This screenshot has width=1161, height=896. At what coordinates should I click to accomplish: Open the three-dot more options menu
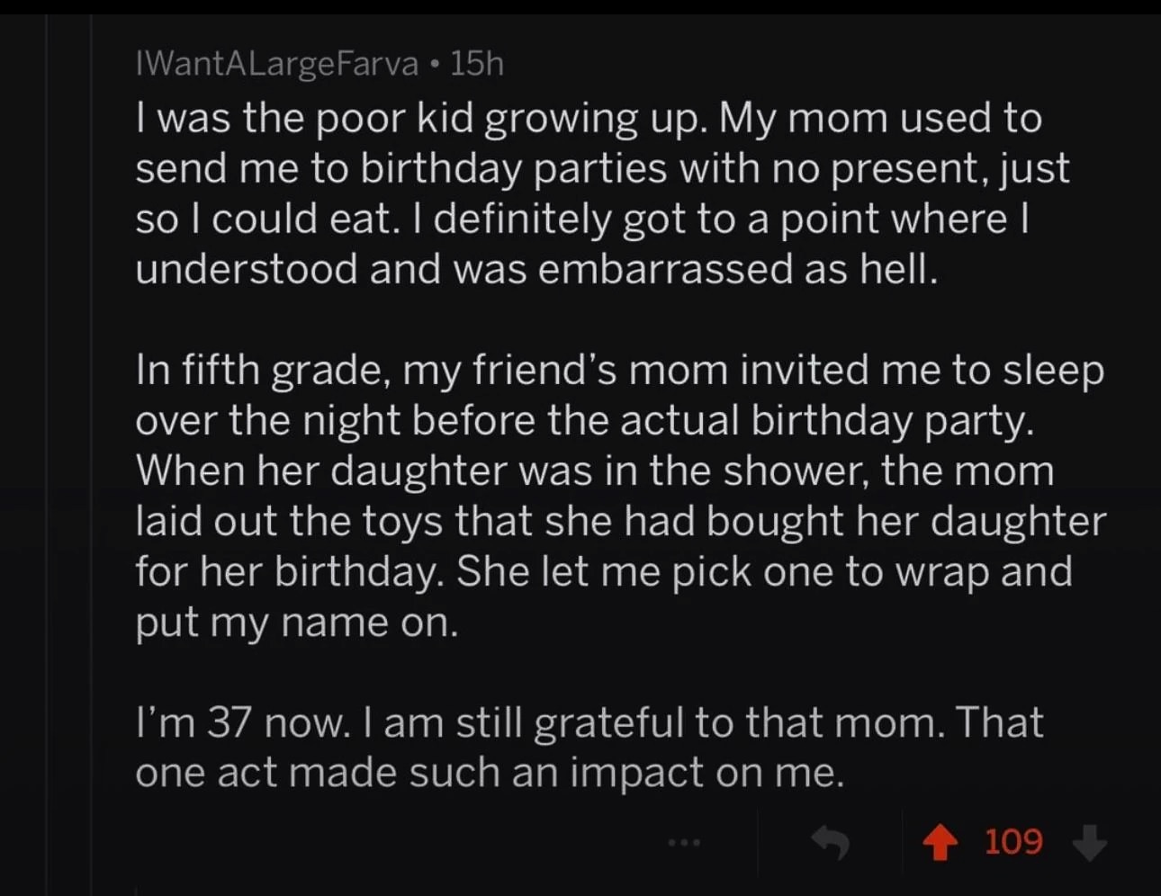684,844
